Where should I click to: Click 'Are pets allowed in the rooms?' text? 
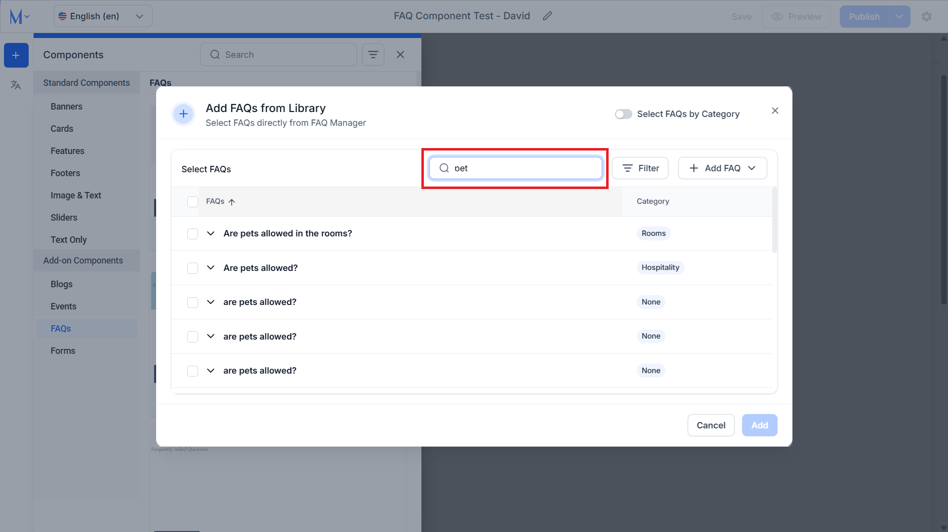tap(288, 233)
